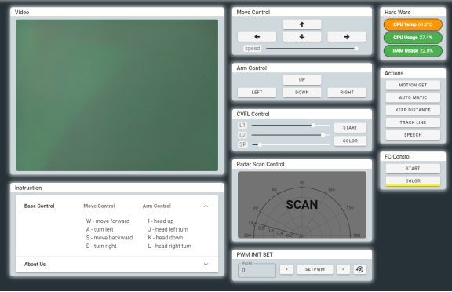Click the PWM decrease '<' button

(286, 269)
